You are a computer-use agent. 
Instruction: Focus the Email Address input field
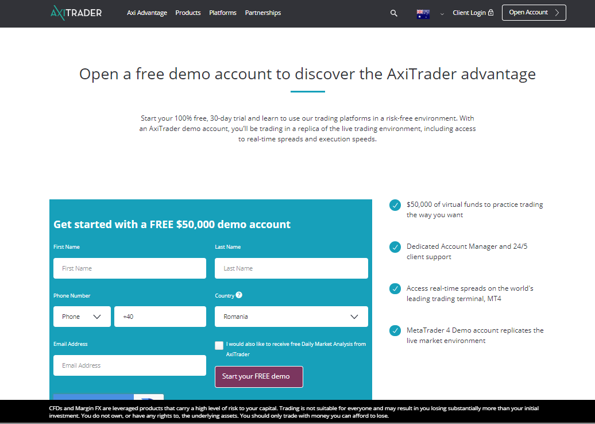(x=130, y=365)
